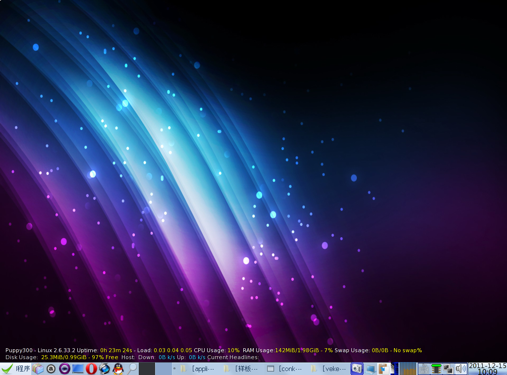Image resolution: width=507 pixels, height=375 pixels.
Task: Open the keyboard layout tray icon
Action: click(424, 369)
